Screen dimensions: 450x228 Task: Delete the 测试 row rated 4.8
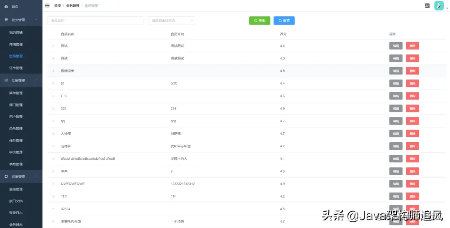412,58
